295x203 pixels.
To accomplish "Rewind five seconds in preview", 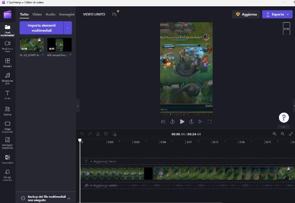I will (x=172, y=122).
